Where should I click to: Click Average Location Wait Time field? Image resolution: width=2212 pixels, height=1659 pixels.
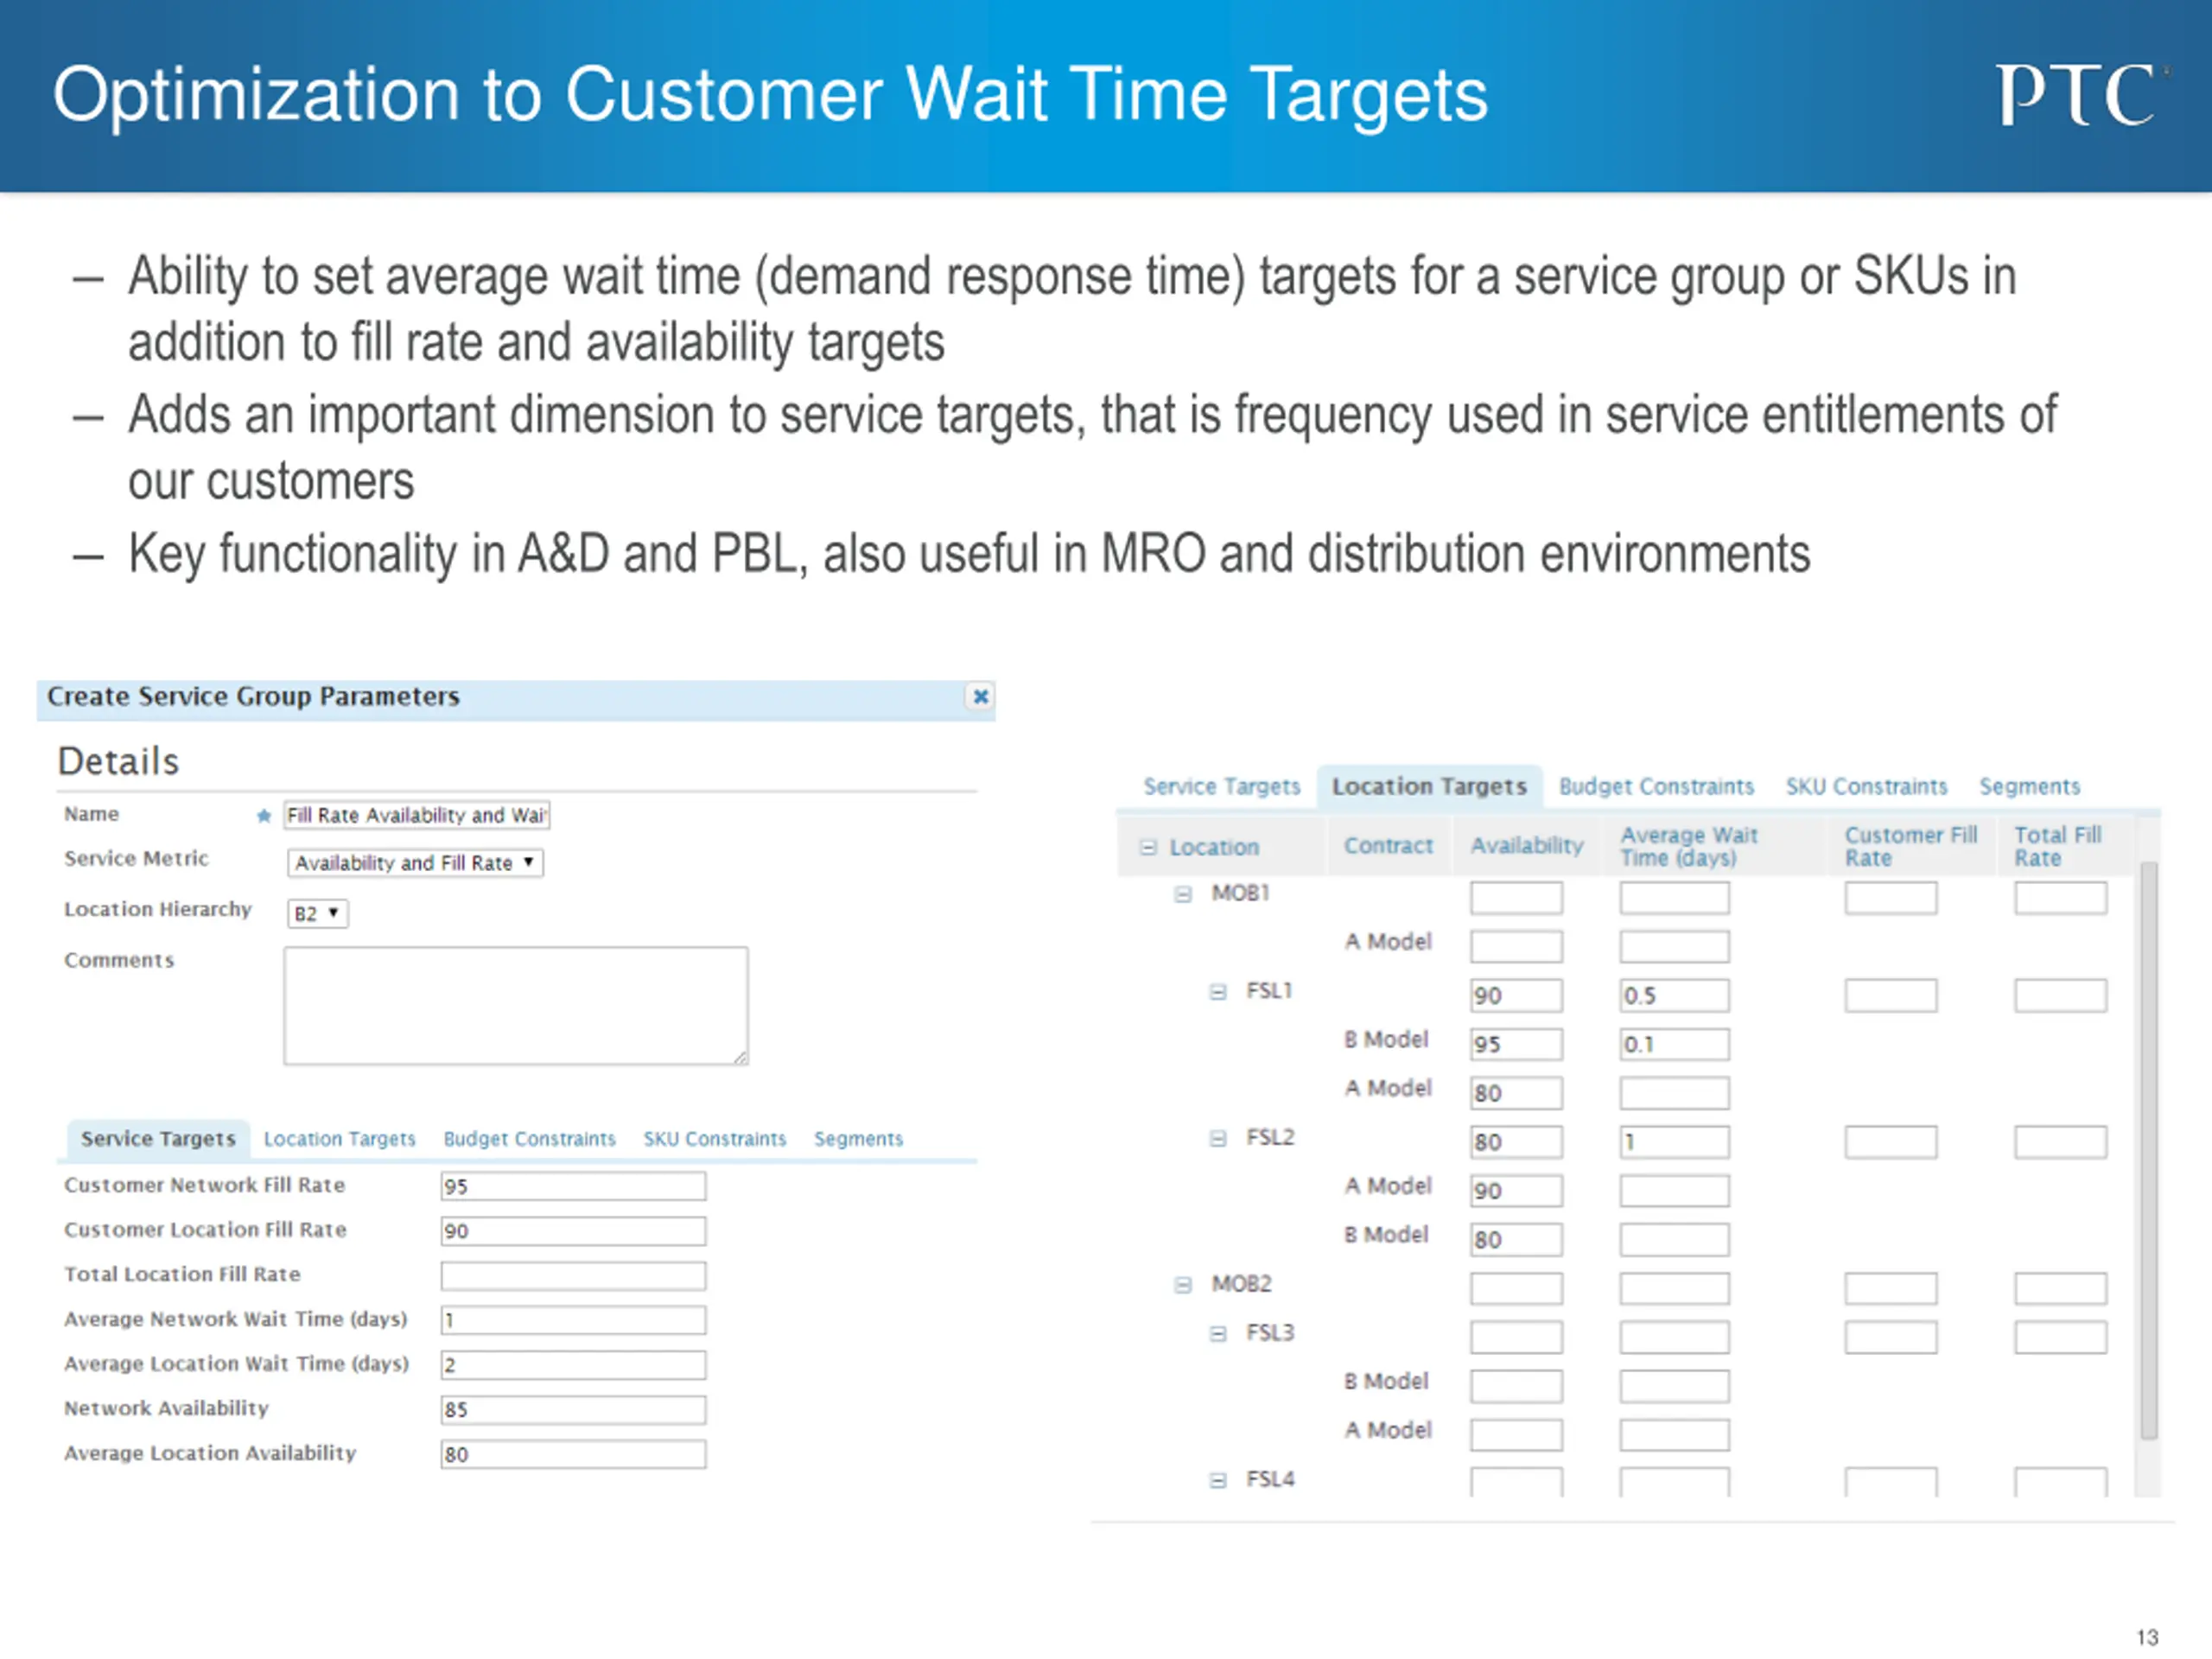[x=573, y=1365]
